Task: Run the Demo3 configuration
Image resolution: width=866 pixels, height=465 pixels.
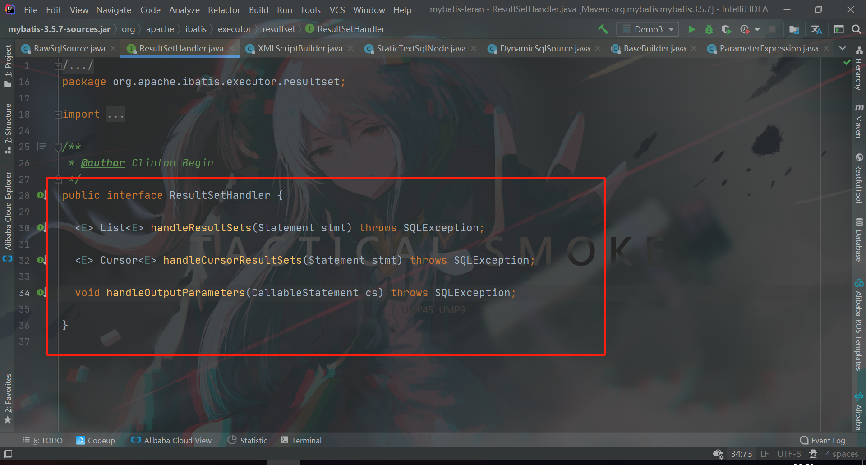Action: pos(691,29)
